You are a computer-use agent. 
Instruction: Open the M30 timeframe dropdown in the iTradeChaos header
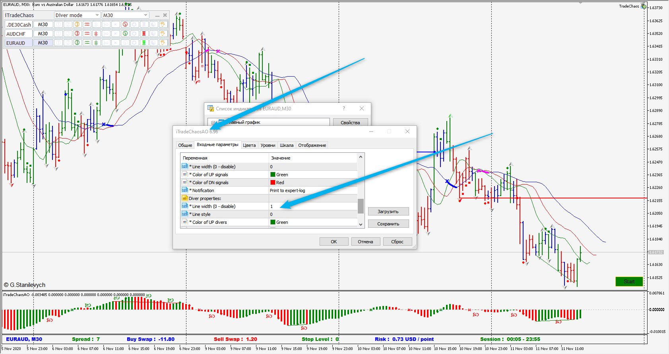click(x=125, y=15)
